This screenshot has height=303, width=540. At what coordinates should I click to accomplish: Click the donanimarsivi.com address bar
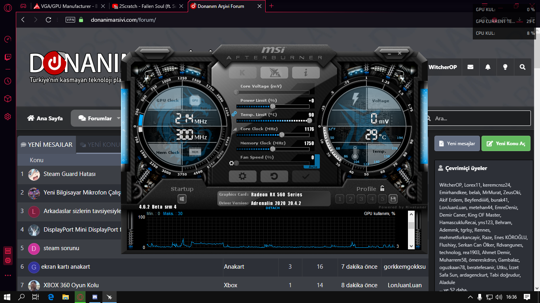coord(123,20)
